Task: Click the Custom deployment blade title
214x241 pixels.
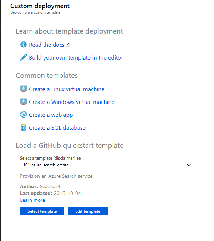Action: 40,6
